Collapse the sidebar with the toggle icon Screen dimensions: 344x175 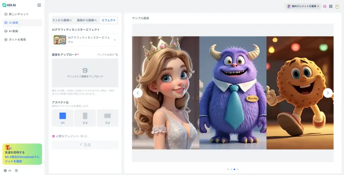(39, 5)
